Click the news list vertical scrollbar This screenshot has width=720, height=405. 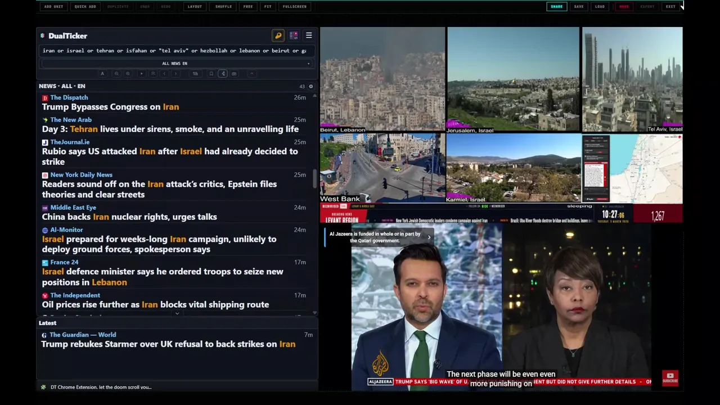click(x=315, y=178)
